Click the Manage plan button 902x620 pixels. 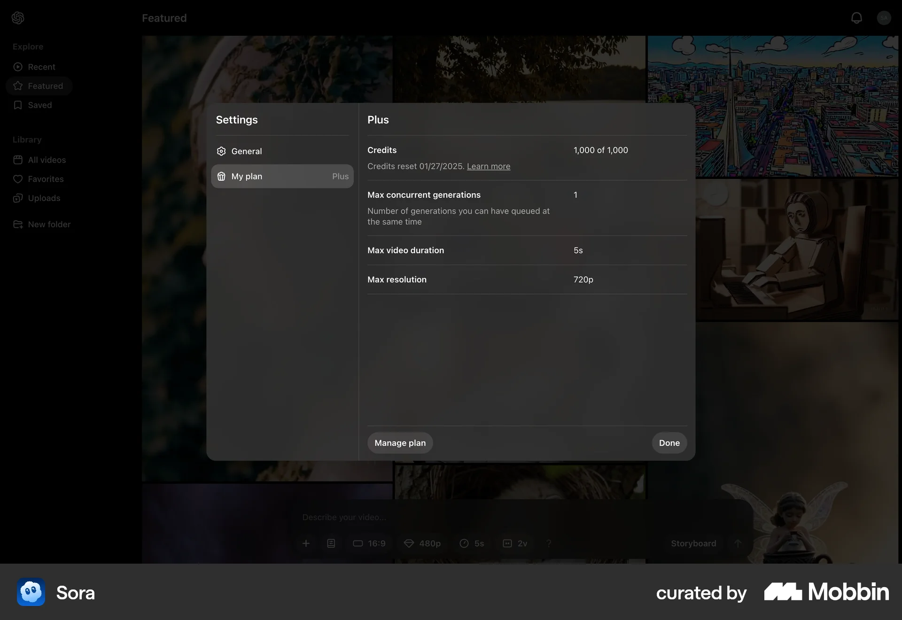point(400,442)
